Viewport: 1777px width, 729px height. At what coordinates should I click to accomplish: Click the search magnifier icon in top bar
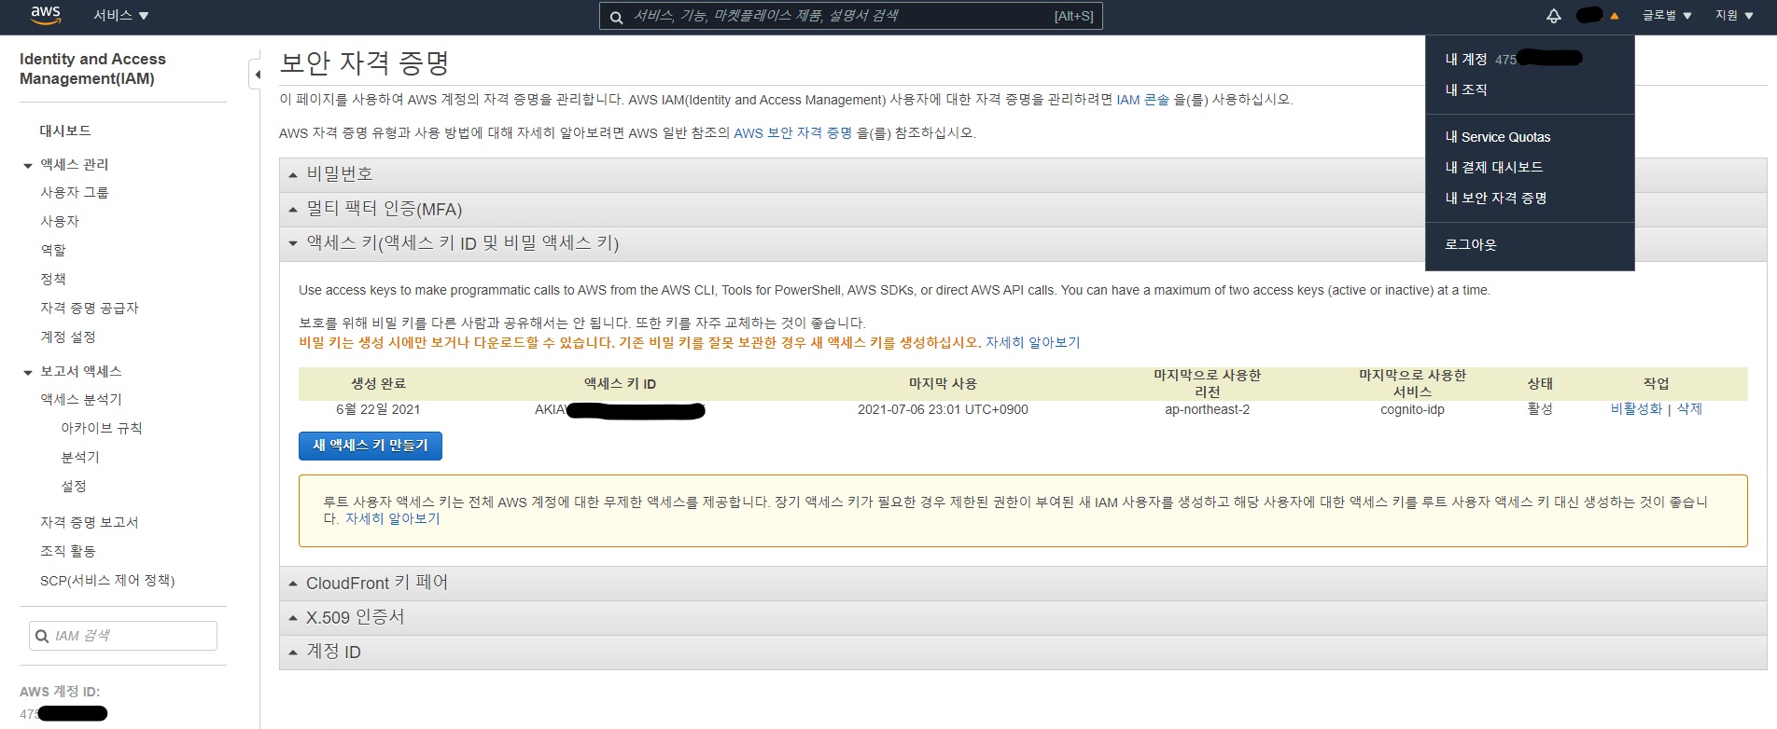[x=616, y=17]
